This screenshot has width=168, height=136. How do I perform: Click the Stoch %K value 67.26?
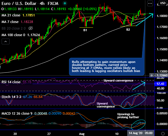pyautogui.click(x=28, y=97)
